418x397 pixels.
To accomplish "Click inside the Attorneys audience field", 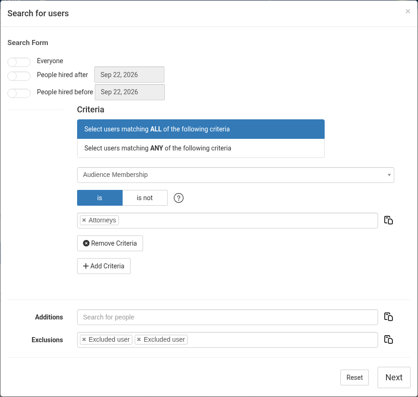I will [228, 221].
